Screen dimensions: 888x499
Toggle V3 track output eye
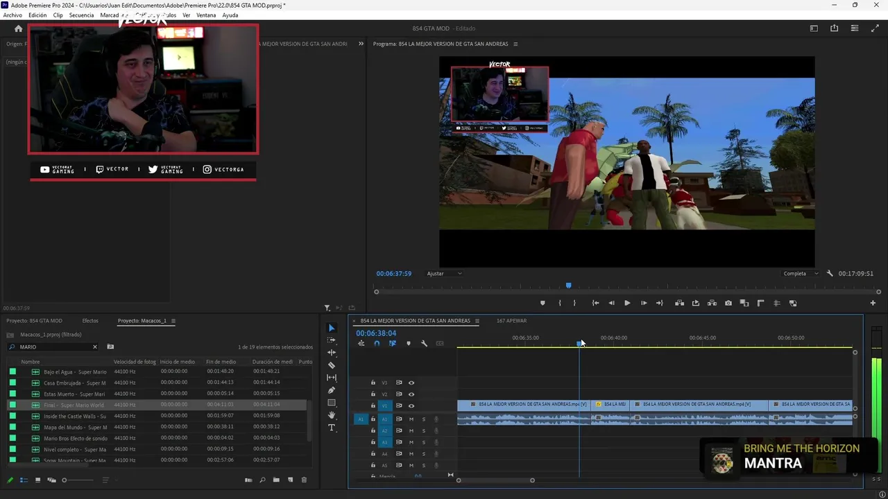[x=411, y=383]
